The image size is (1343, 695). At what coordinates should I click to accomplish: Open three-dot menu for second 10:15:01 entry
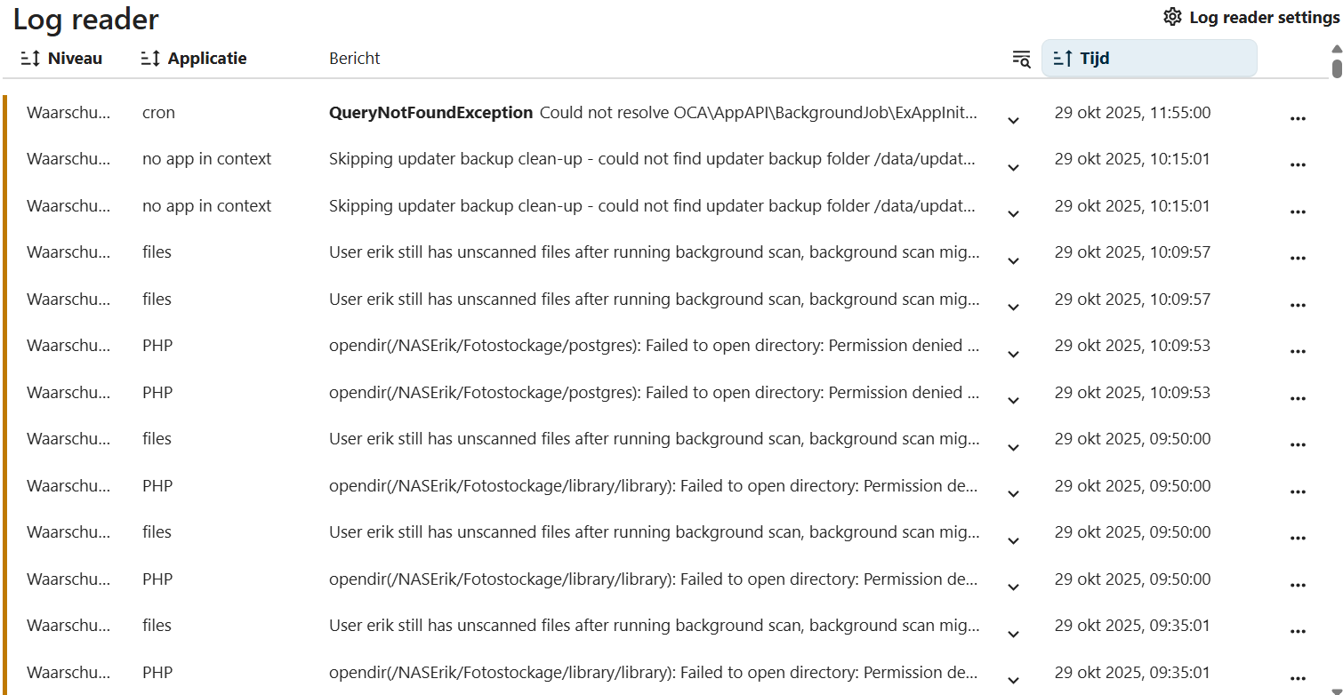1298,212
